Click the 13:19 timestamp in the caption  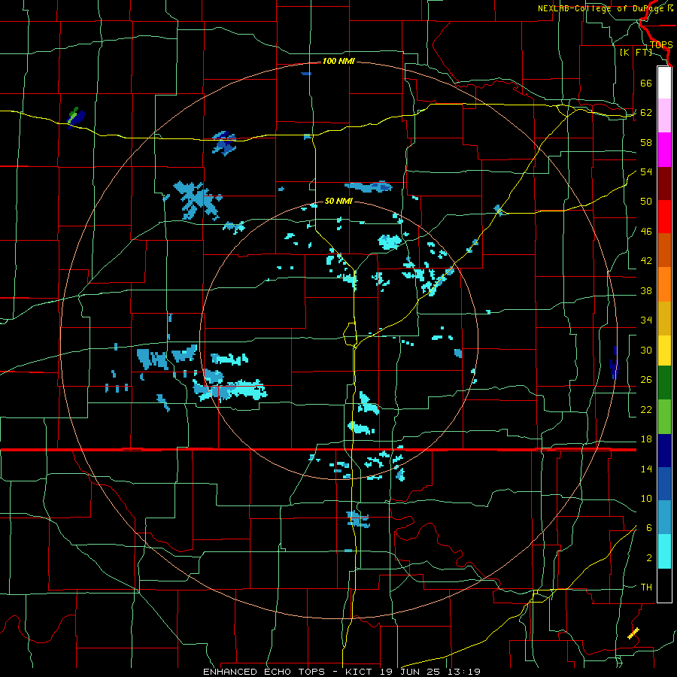click(464, 672)
